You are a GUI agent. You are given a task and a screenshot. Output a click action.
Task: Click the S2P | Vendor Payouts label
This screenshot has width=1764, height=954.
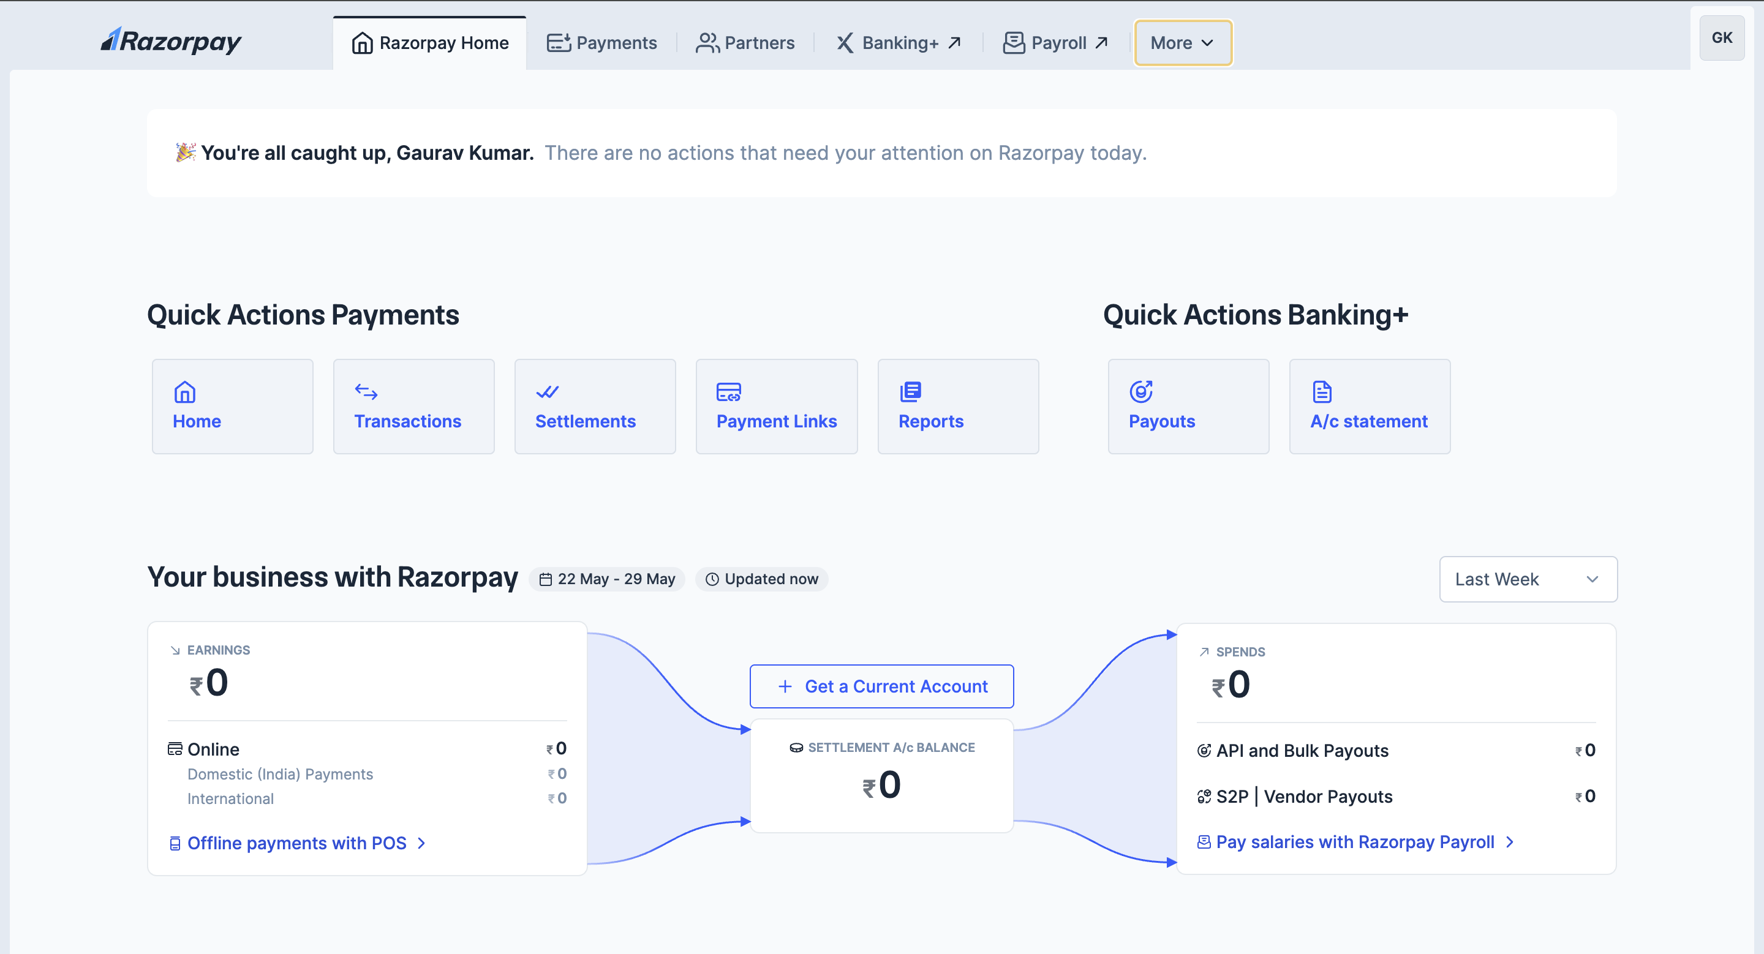click(x=1305, y=797)
